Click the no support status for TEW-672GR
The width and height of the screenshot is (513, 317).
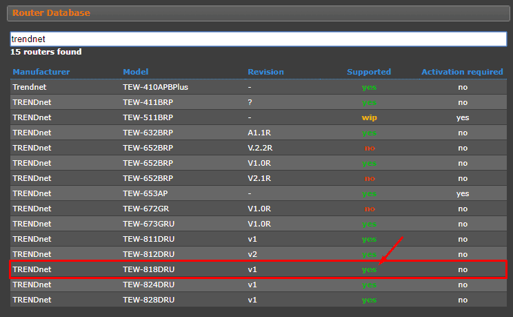coord(370,209)
